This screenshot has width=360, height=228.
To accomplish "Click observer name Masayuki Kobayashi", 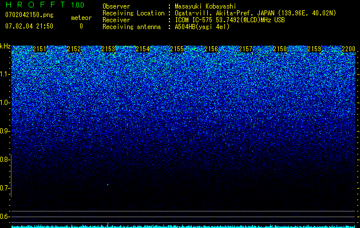I will click(x=205, y=6).
